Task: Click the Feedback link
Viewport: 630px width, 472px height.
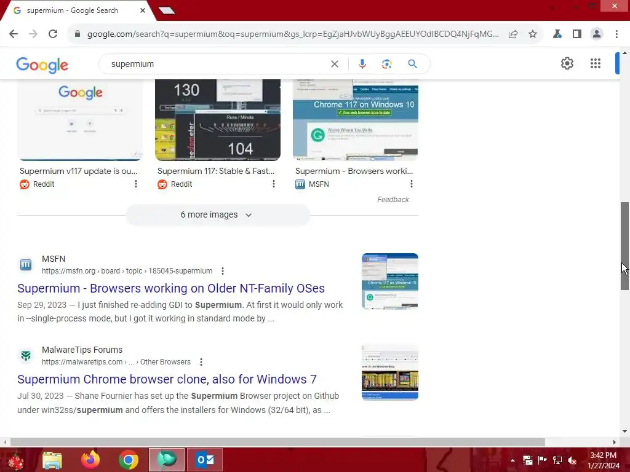Action: (x=393, y=200)
